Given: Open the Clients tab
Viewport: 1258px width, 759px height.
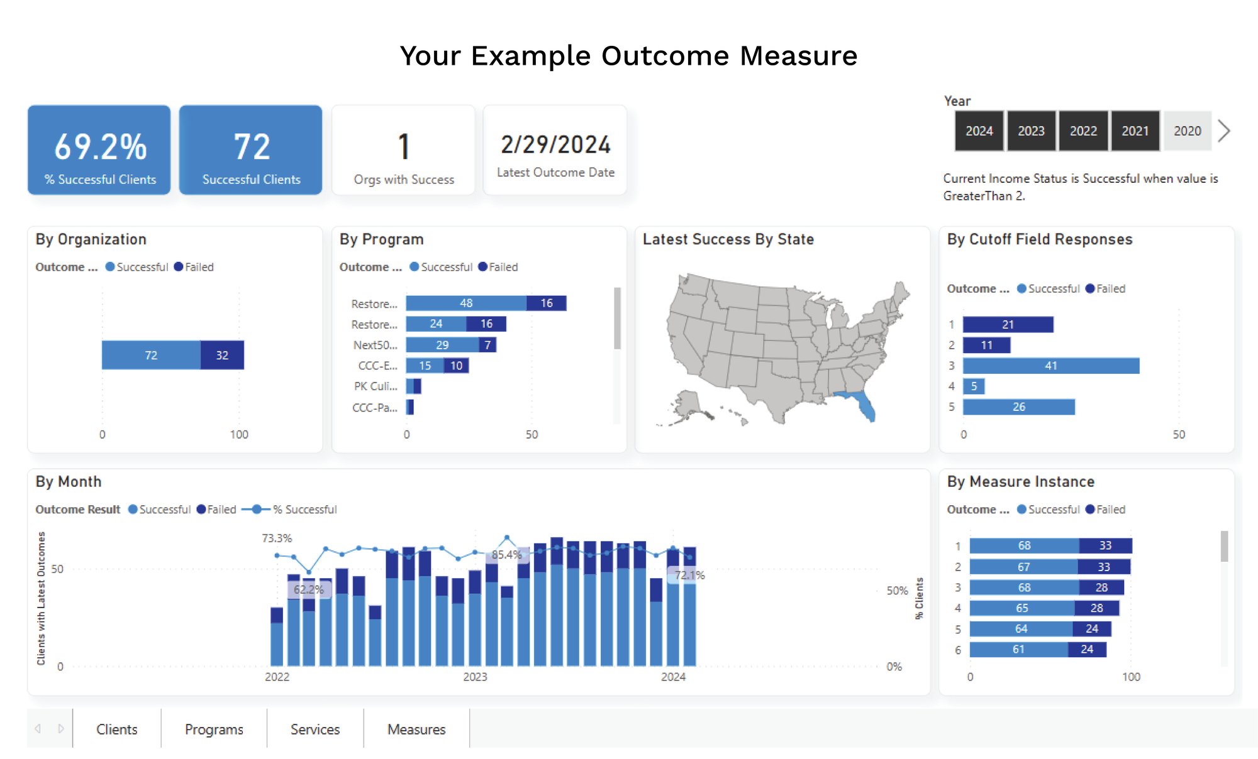Looking at the screenshot, I should point(116,729).
